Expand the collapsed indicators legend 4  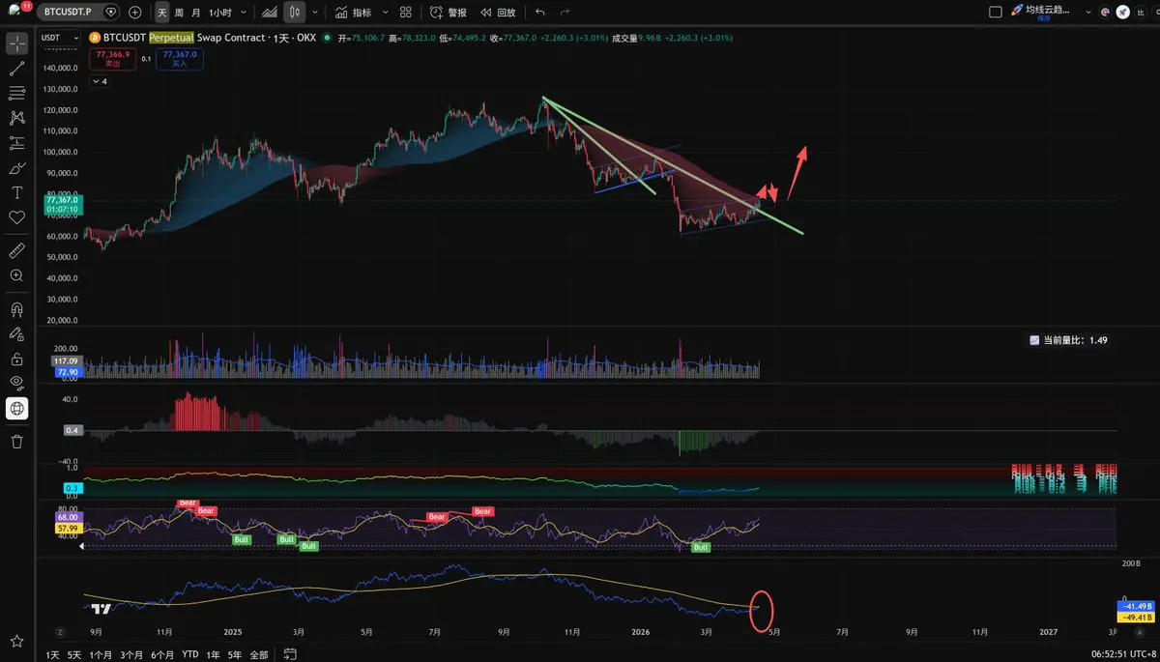click(x=100, y=81)
